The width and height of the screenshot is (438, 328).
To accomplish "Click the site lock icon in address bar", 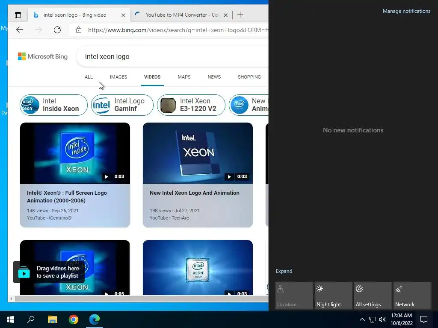I will pyautogui.click(x=79, y=30).
